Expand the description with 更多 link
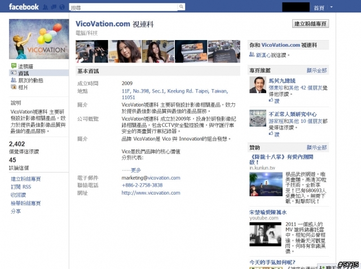The width and height of the screenshot is (361, 269). coord(136,170)
